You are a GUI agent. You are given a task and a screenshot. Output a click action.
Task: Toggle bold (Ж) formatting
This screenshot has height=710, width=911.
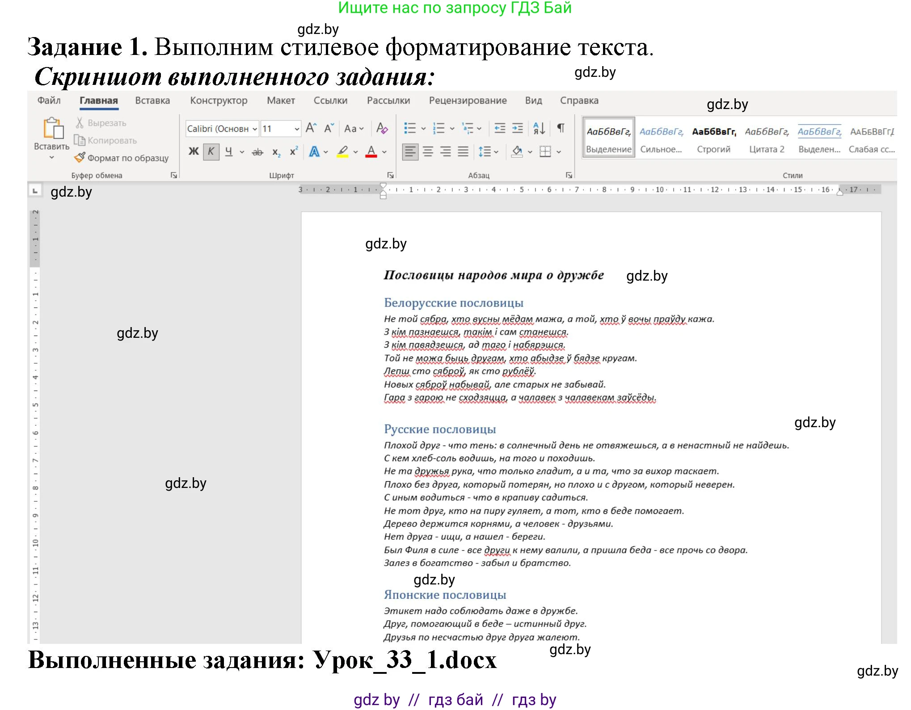click(194, 152)
